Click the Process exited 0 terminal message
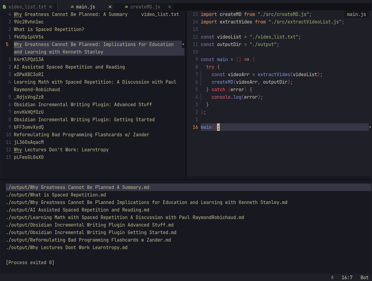372x281 pixels. (x=29, y=262)
